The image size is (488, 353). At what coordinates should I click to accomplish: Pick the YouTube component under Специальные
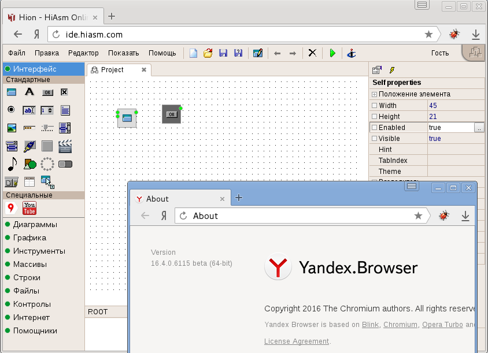coord(29,208)
